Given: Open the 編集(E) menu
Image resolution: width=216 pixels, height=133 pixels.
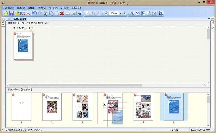Looking at the screenshot, I should coord(31,8).
